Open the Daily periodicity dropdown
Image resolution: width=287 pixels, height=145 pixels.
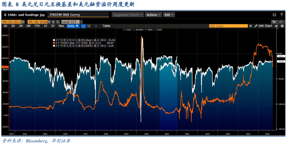[73, 26]
